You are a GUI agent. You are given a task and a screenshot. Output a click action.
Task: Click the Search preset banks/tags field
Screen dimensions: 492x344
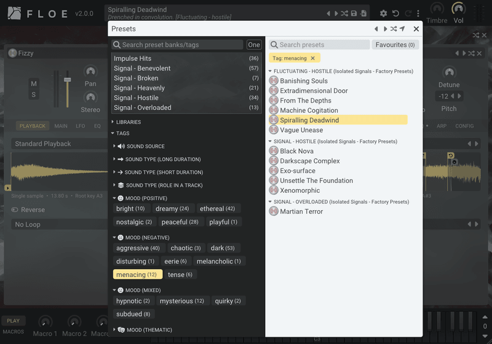pyautogui.click(x=177, y=45)
